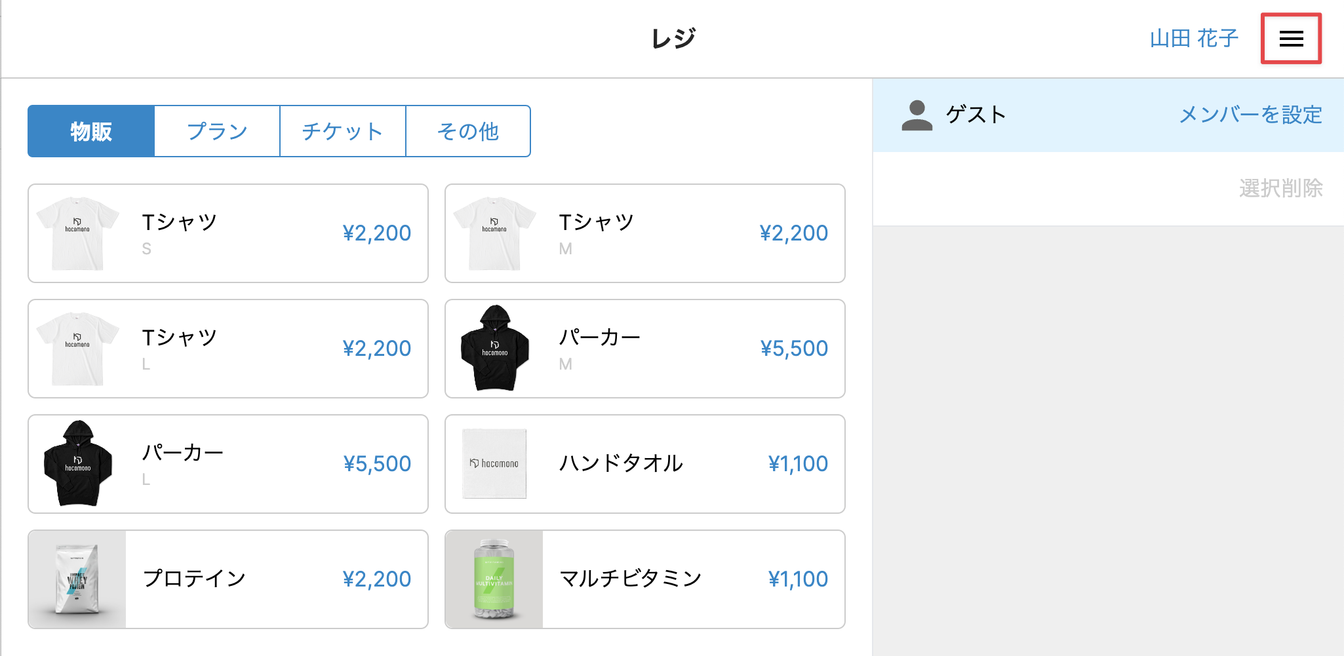
Task: Switch to the その他 tab
Action: (x=468, y=131)
